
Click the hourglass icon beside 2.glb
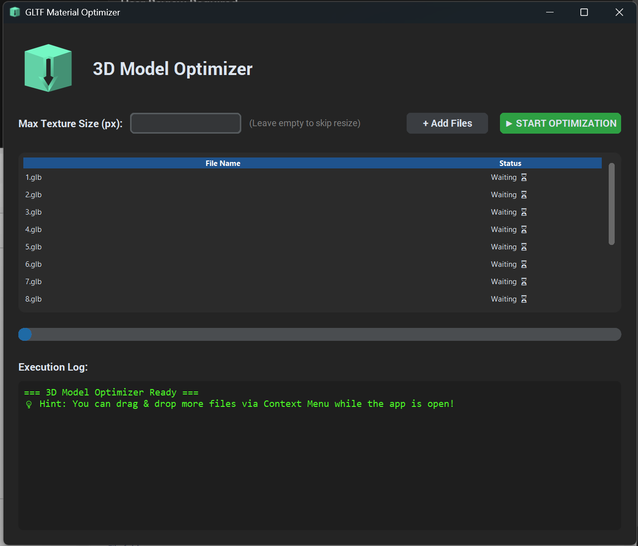point(524,195)
